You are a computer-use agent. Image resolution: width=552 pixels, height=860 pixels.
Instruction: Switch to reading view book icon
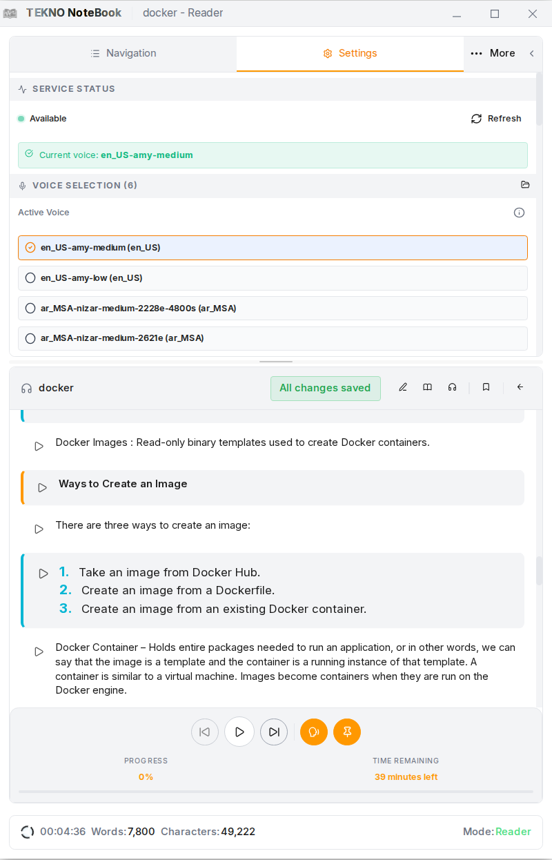tap(428, 387)
